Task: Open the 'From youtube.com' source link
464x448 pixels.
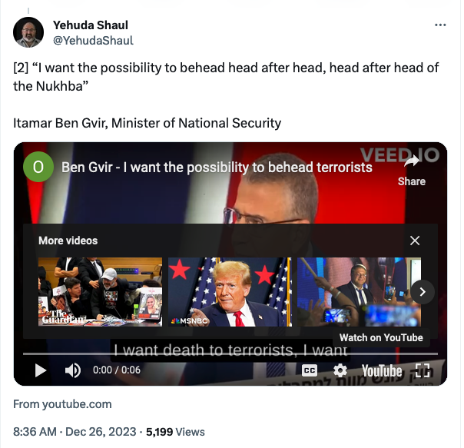Action: click(x=62, y=404)
